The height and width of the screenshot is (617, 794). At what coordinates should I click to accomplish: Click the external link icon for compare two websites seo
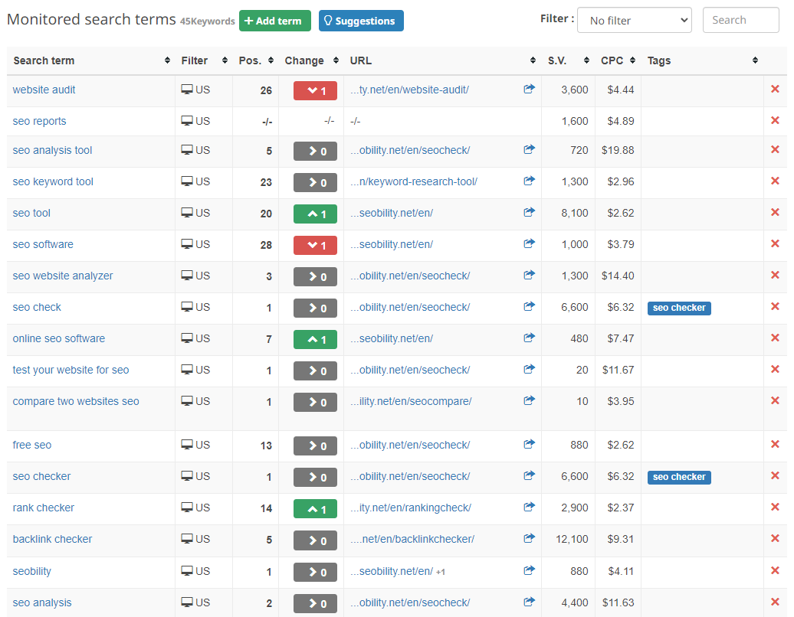[529, 400]
